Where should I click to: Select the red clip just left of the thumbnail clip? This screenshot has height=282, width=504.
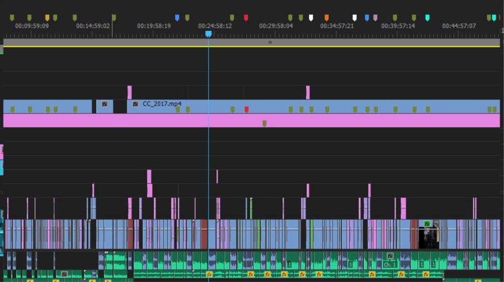[414, 234]
